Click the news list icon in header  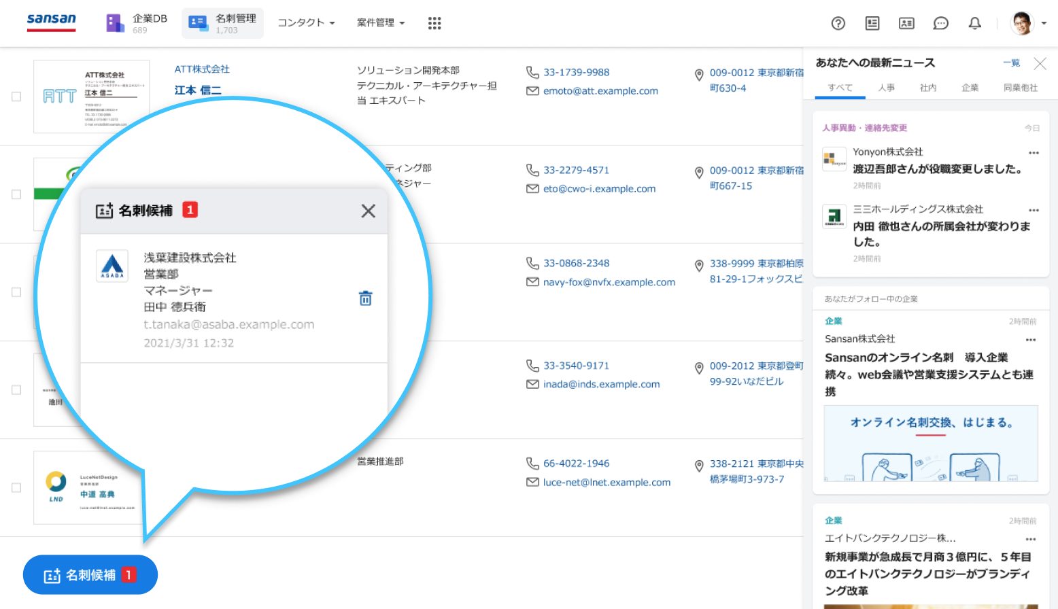coord(872,23)
